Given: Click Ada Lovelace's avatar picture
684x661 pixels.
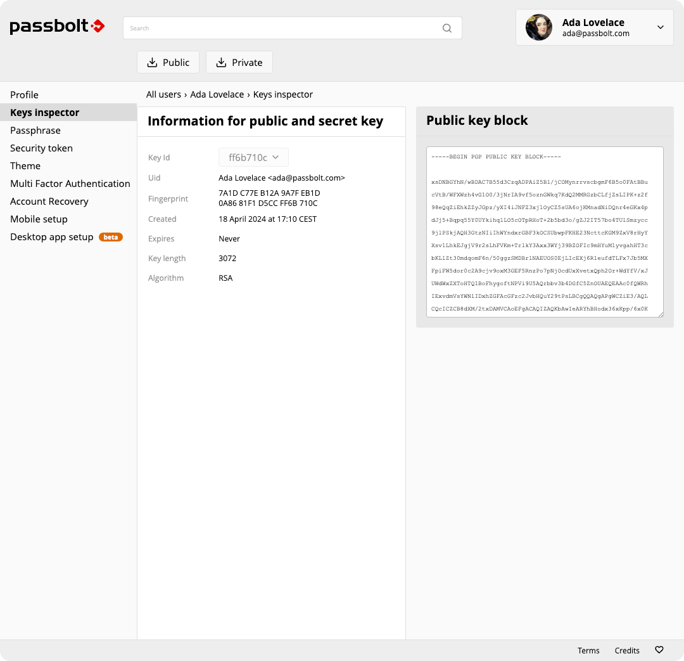Looking at the screenshot, I should (x=539, y=27).
